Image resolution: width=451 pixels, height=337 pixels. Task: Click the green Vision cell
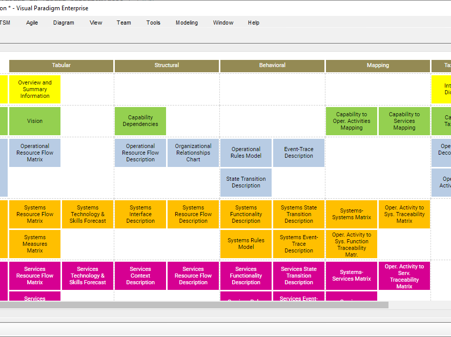[35, 121]
